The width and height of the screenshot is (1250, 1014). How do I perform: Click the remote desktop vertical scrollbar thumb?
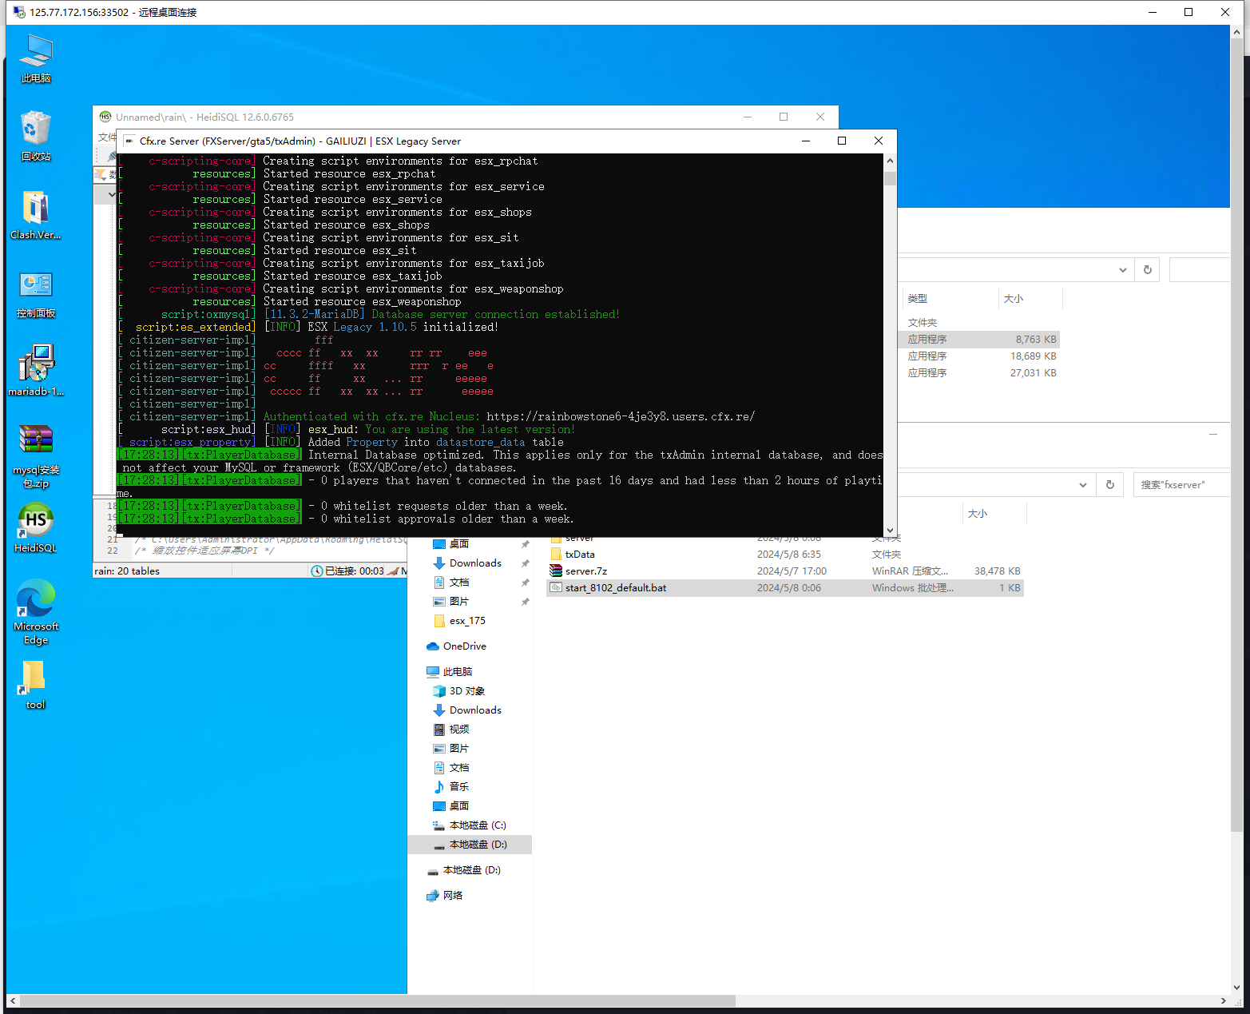[x=1236, y=435]
